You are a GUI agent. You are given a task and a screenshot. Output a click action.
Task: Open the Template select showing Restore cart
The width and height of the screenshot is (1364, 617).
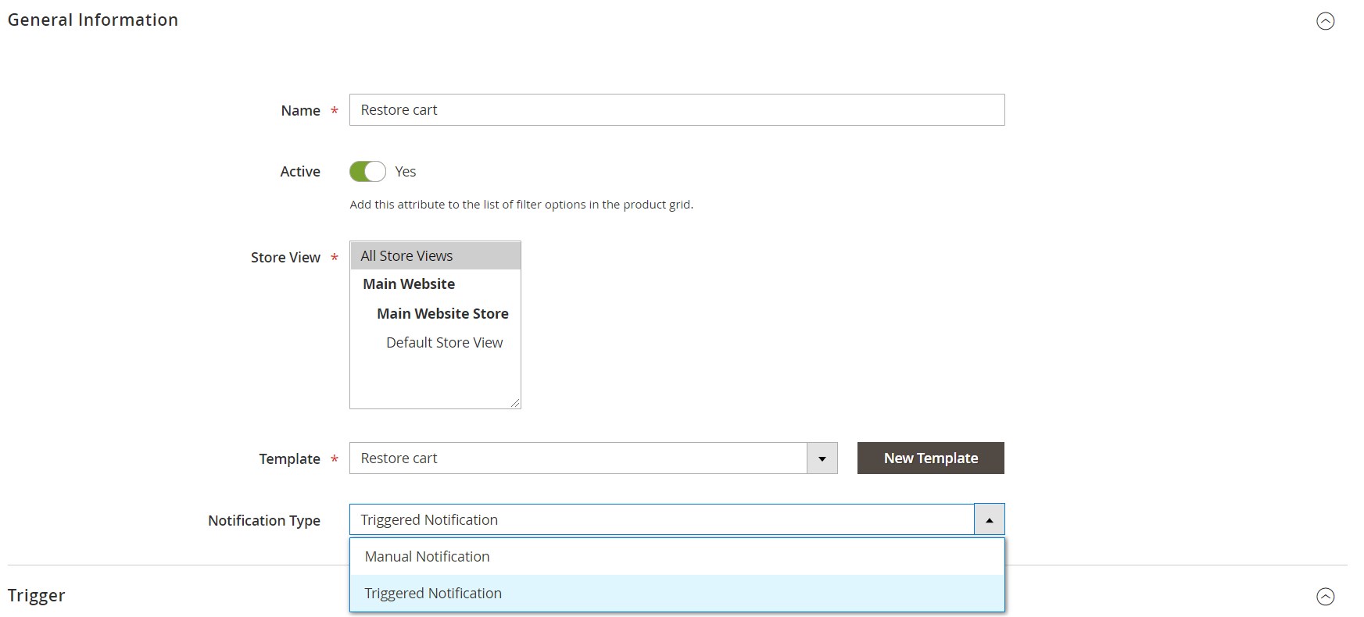pos(578,458)
